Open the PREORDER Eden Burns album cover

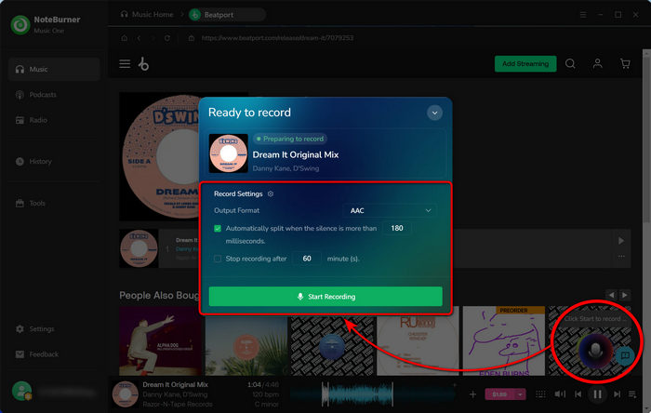504,341
